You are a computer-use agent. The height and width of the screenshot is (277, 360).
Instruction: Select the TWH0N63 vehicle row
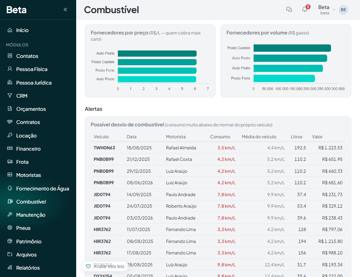click(x=218, y=148)
